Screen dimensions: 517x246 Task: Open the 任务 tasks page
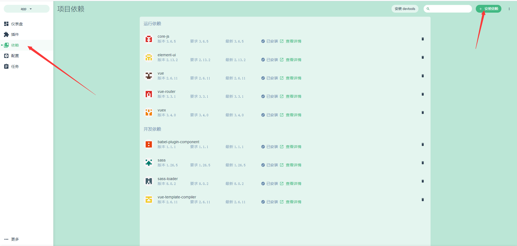click(x=15, y=66)
